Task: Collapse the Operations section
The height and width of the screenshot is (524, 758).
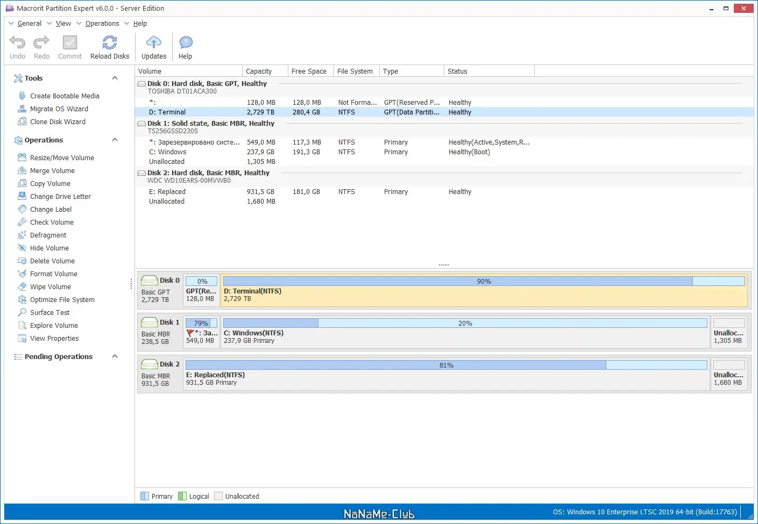Action: 114,140
